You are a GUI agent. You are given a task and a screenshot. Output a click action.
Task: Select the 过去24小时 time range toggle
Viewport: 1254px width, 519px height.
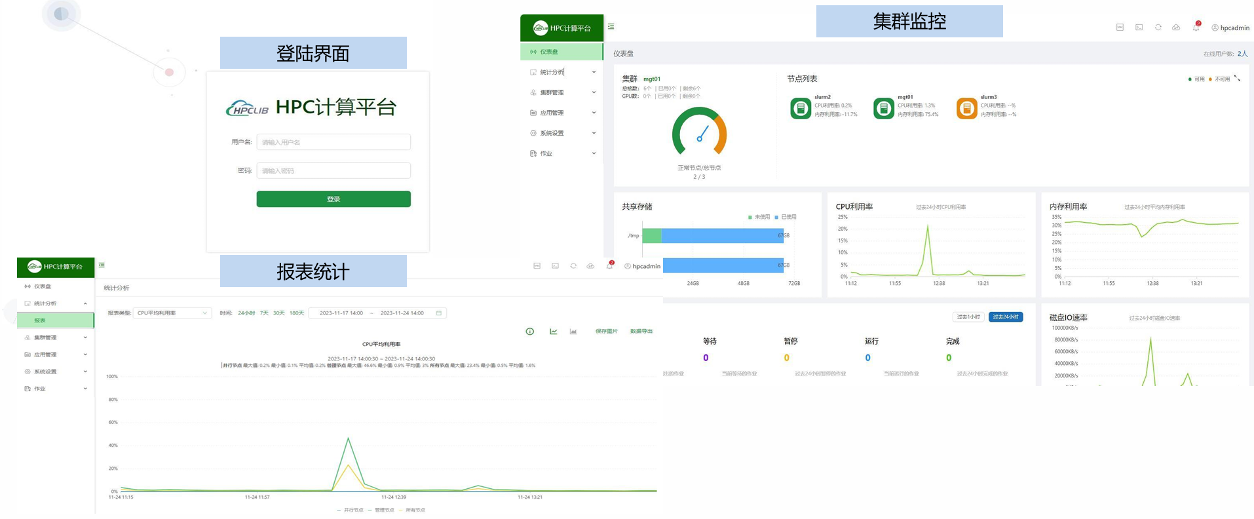coord(1005,317)
